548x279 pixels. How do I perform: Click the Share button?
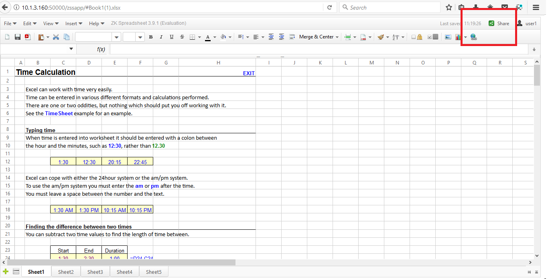[x=499, y=23]
